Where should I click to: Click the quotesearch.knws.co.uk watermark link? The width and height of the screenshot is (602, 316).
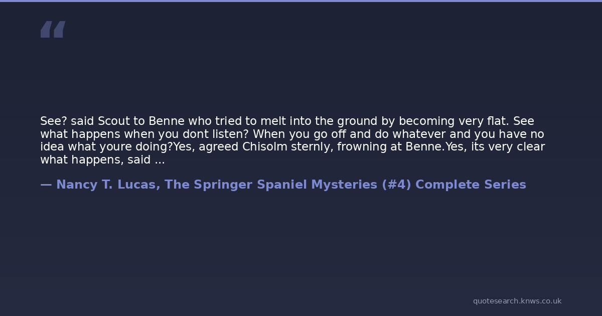point(517,301)
